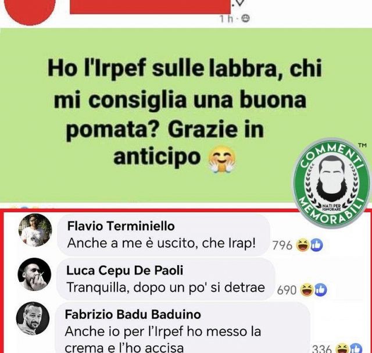
Task: Click the post privacy globe icon
Action: (x=245, y=19)
